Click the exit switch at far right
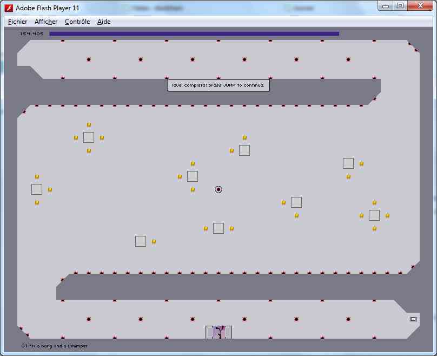The height and width of the screenshot is (356, 437). (x=413, y=319)
